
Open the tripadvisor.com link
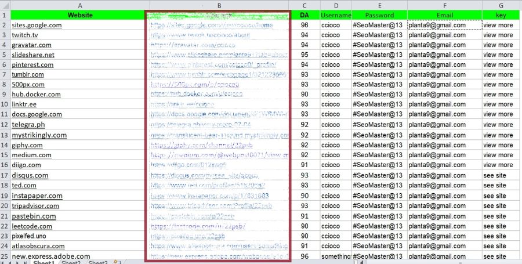pyautogui.click(x=35, y=206)
